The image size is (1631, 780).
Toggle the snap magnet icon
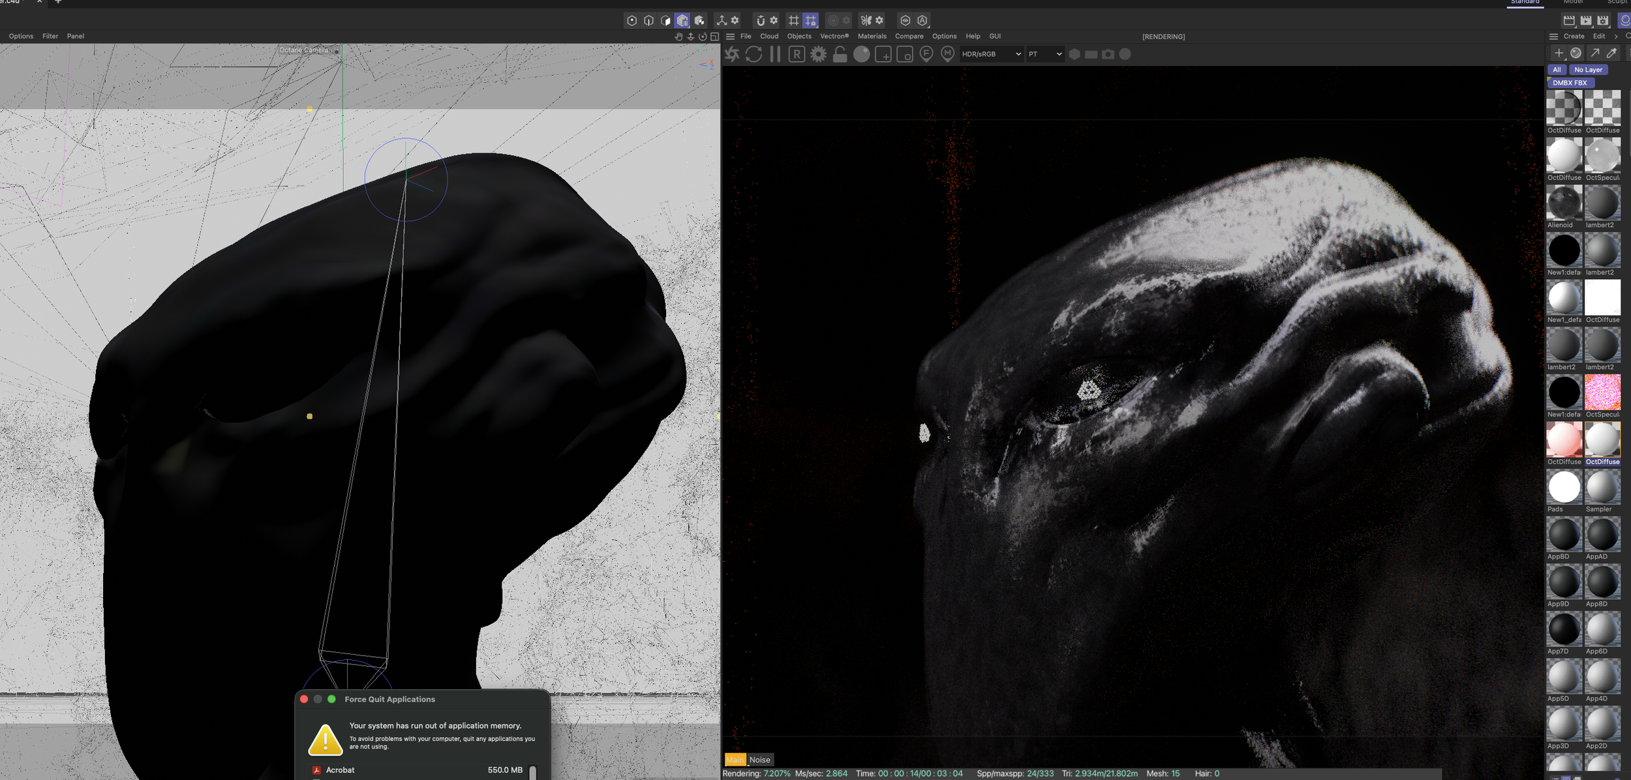click(x=760, y=20)
